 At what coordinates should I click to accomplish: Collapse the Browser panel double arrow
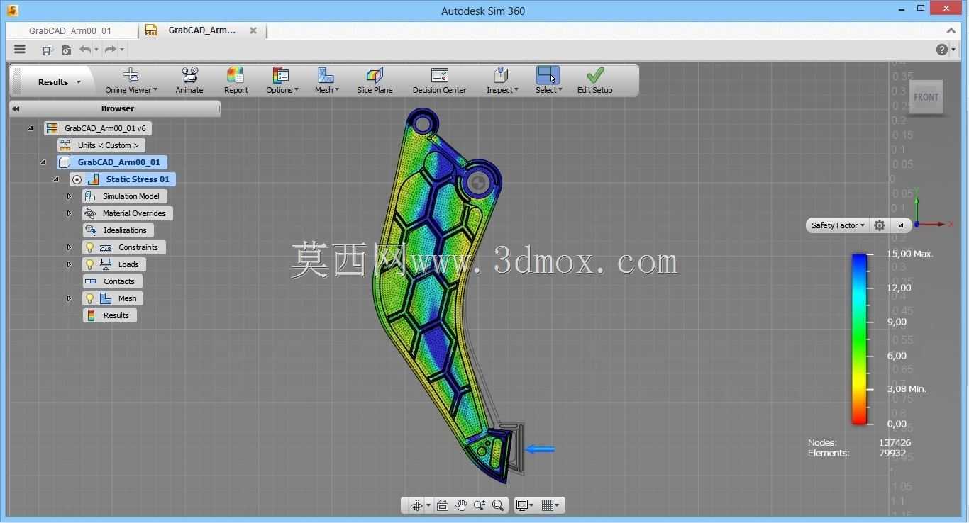tap(16, 108)
